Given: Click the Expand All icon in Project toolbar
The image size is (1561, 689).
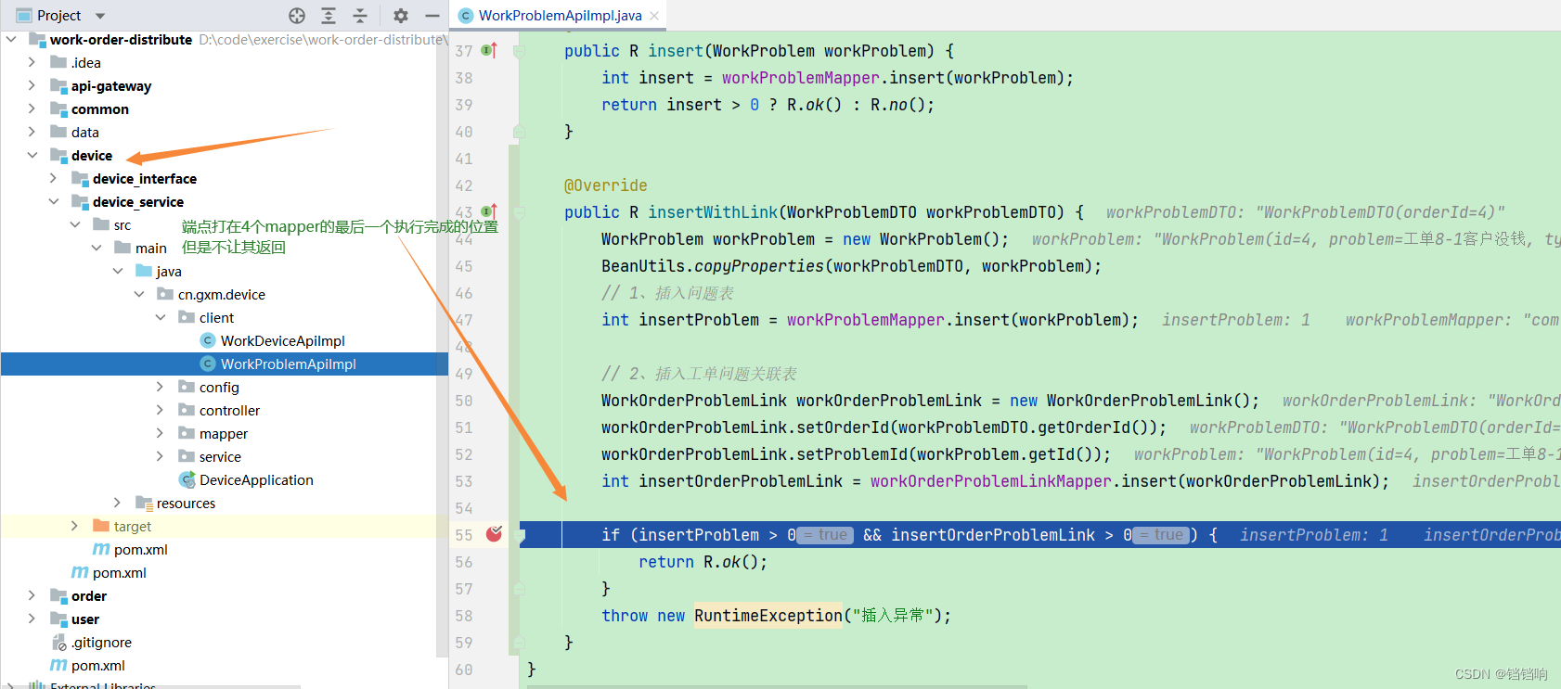Looking at the screenshot, I should (x=329, y=16).
